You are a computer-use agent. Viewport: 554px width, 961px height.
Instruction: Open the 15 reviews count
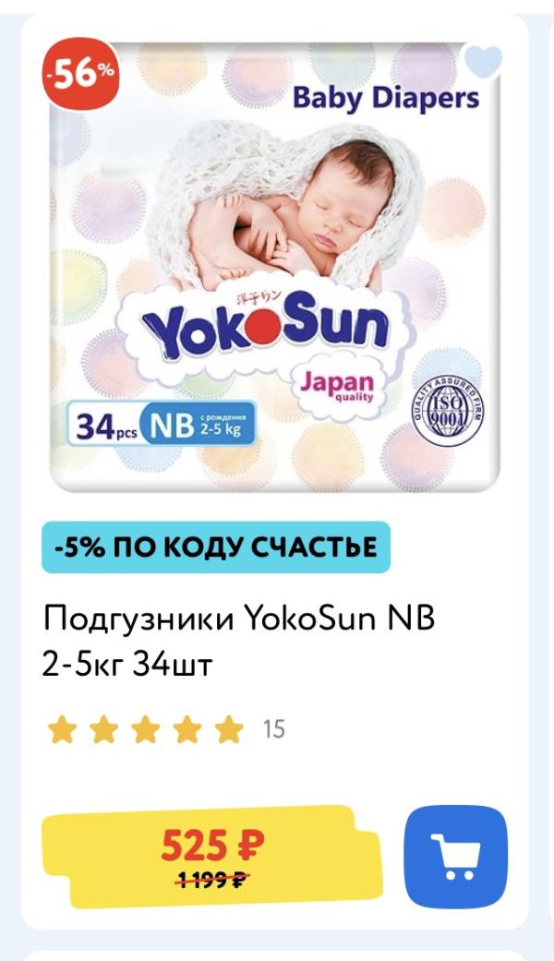tap(274, 729)
